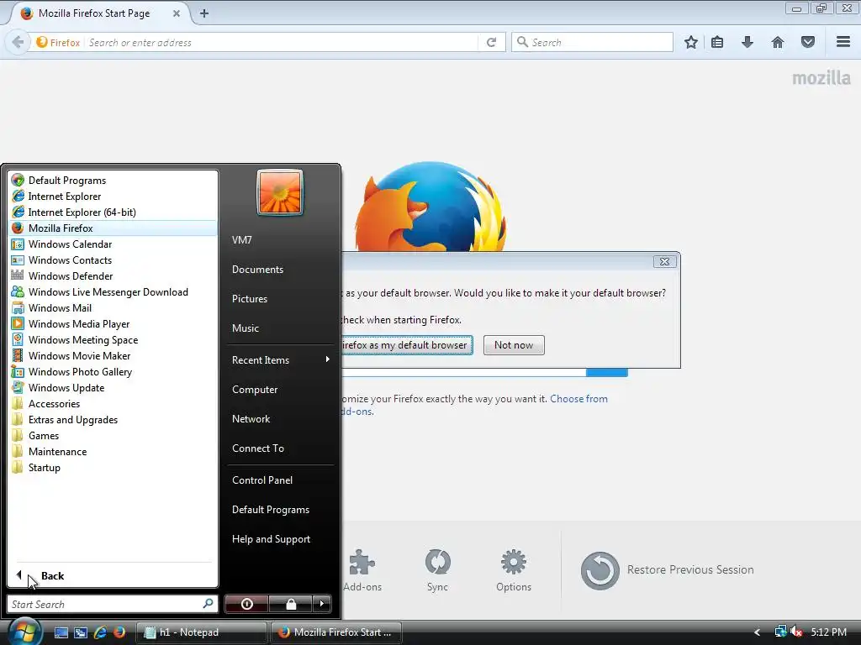The height and width of the screenshot is (645, 861).
Task: Open the Downloads arrow icon
Action: point(747,42)
